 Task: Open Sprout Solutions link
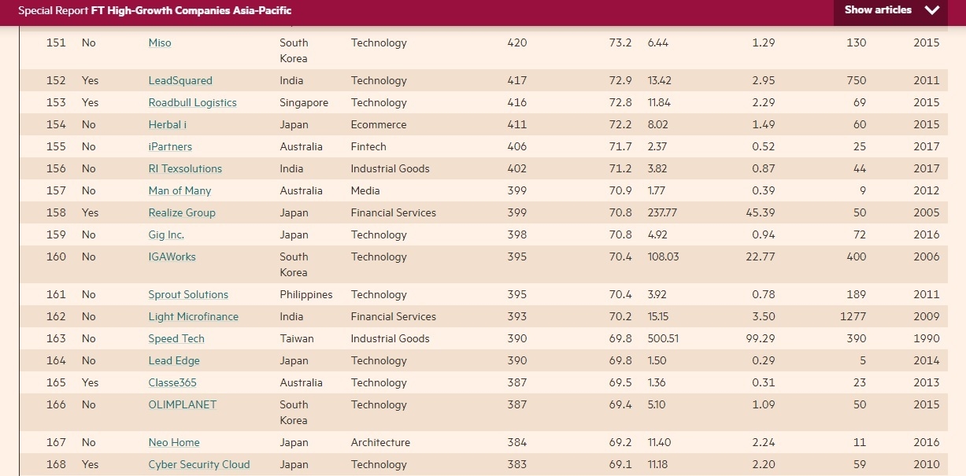tap(188, 295)
